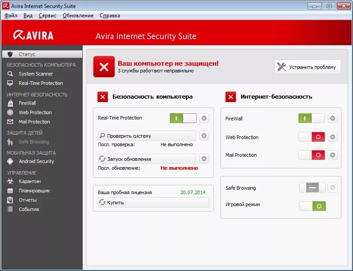Click the Купить license button
Screen dimensions: 353x271
click(153, 203)
